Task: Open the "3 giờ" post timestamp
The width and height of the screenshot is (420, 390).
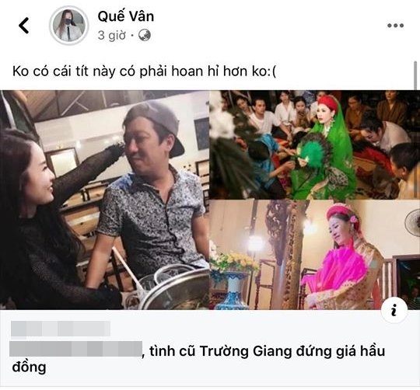Action: [112, 35]
